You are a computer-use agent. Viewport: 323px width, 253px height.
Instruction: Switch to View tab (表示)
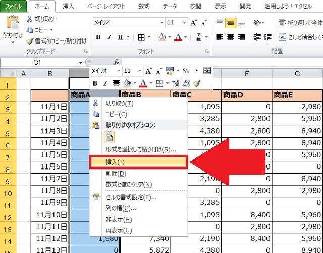pos(221,6)
